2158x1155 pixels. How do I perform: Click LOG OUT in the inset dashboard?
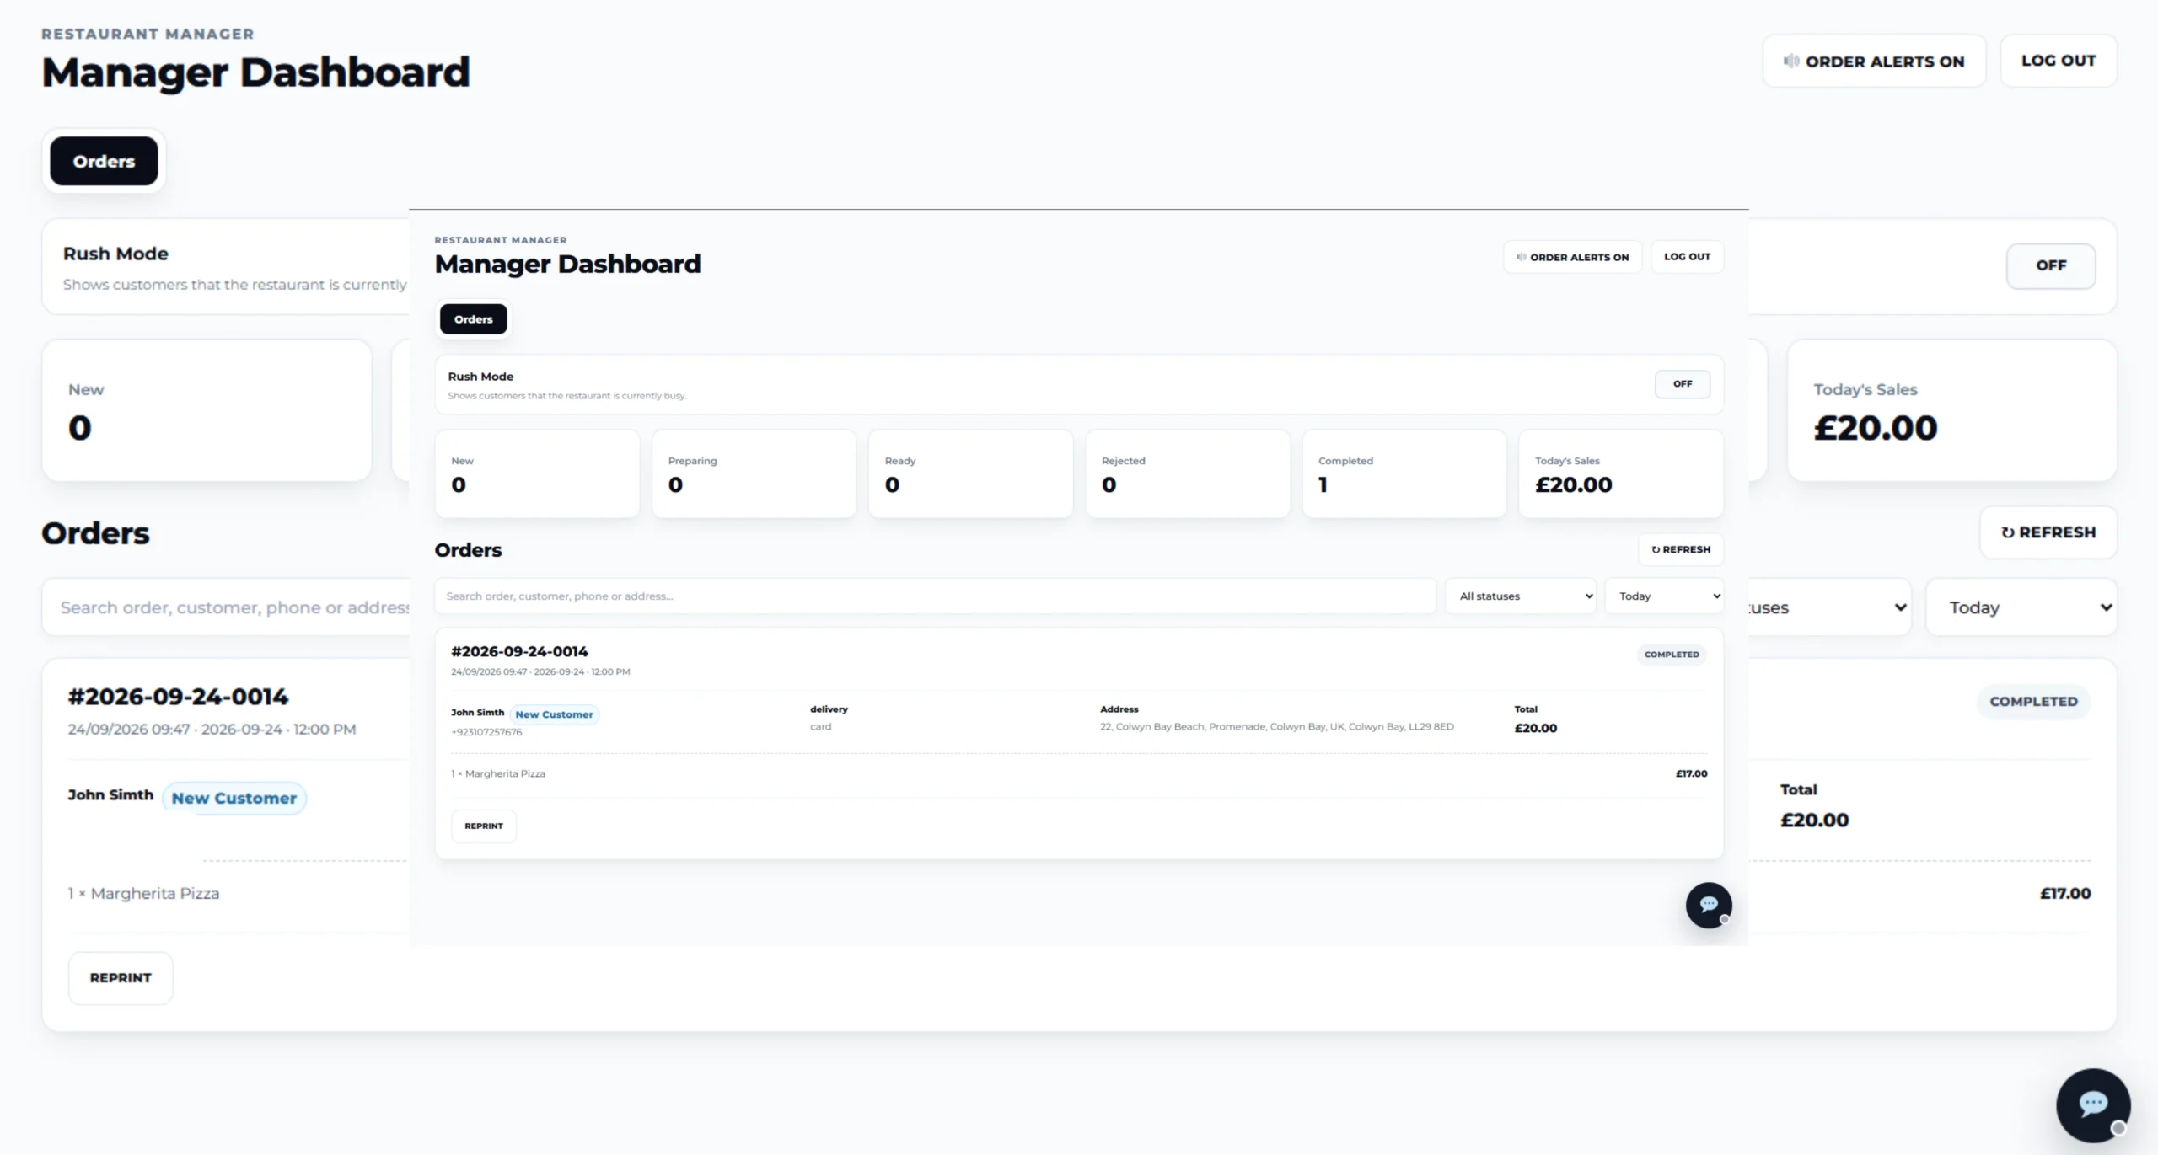1687,256
